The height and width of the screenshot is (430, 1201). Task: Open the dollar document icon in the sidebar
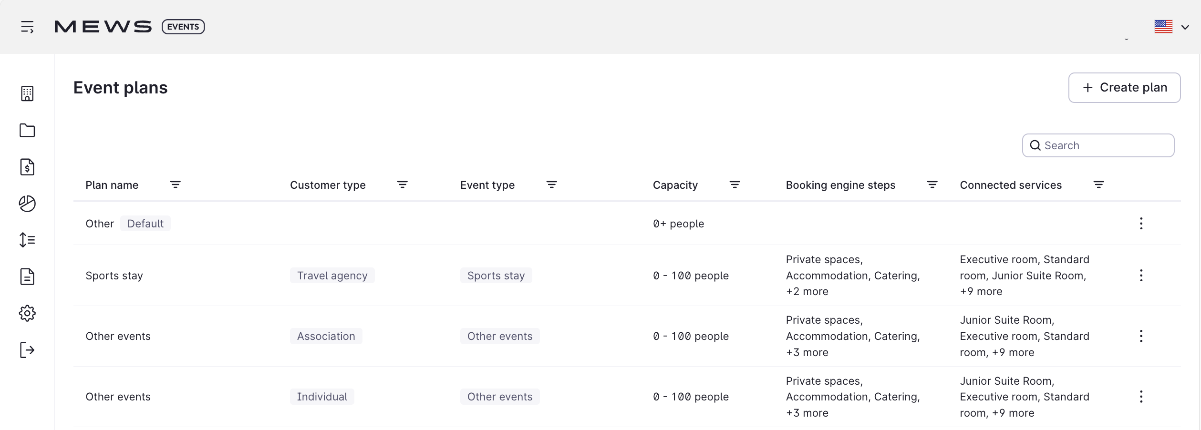(x=27, y=167)
